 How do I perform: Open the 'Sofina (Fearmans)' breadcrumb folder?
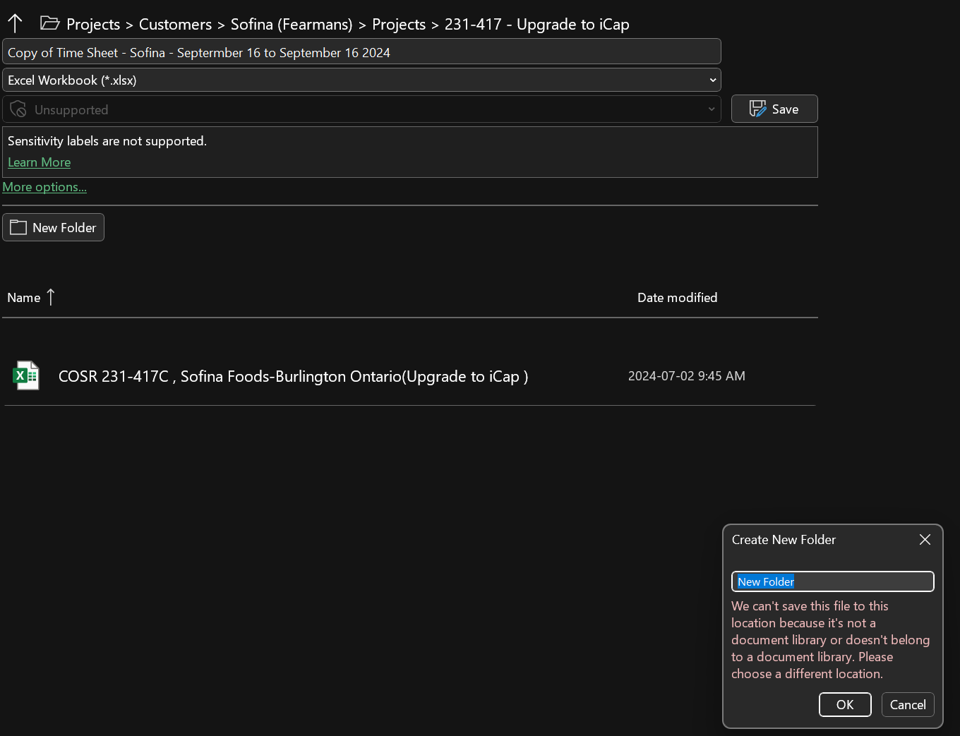(292, 24)
